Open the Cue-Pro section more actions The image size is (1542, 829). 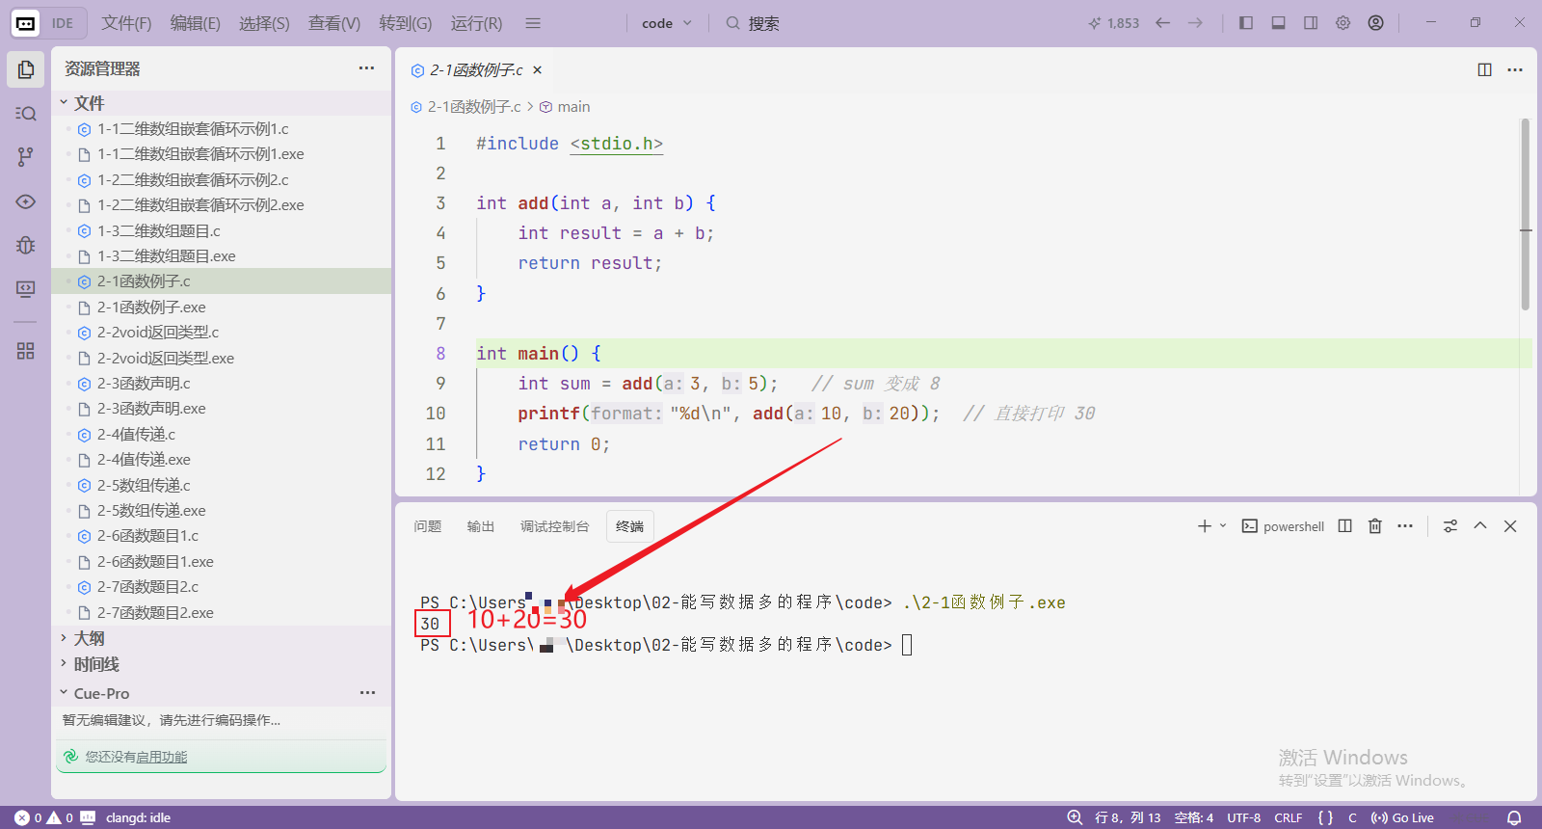(367, 693)
